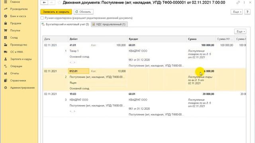
Task: Select КВАДРАТ ООО in third row debit
Action: 79,100
